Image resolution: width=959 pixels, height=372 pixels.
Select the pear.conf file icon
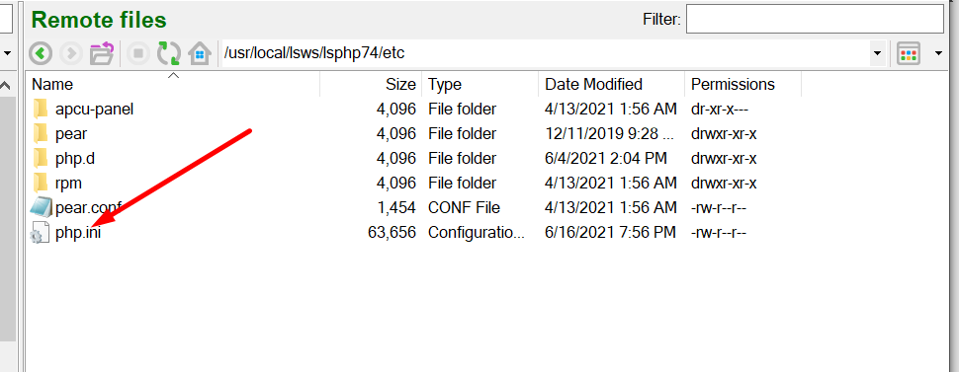tap(41, 207)
